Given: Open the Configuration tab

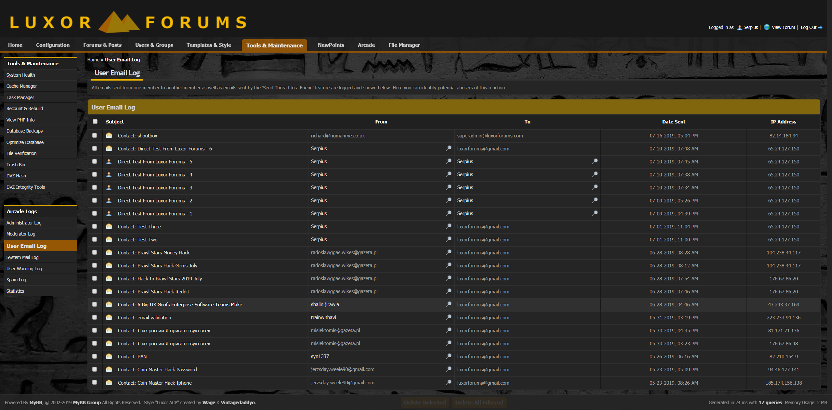Looking at the screenshot, I should coord(53,45).
